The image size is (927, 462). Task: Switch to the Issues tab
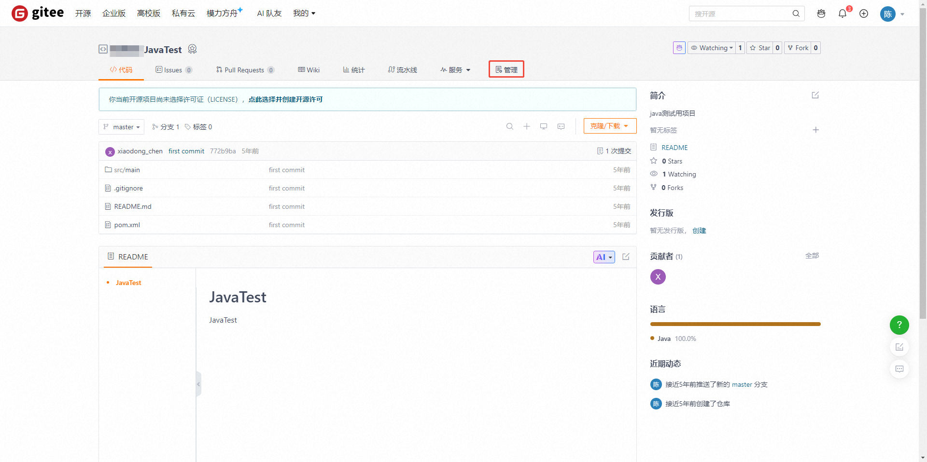pos(173,70)
